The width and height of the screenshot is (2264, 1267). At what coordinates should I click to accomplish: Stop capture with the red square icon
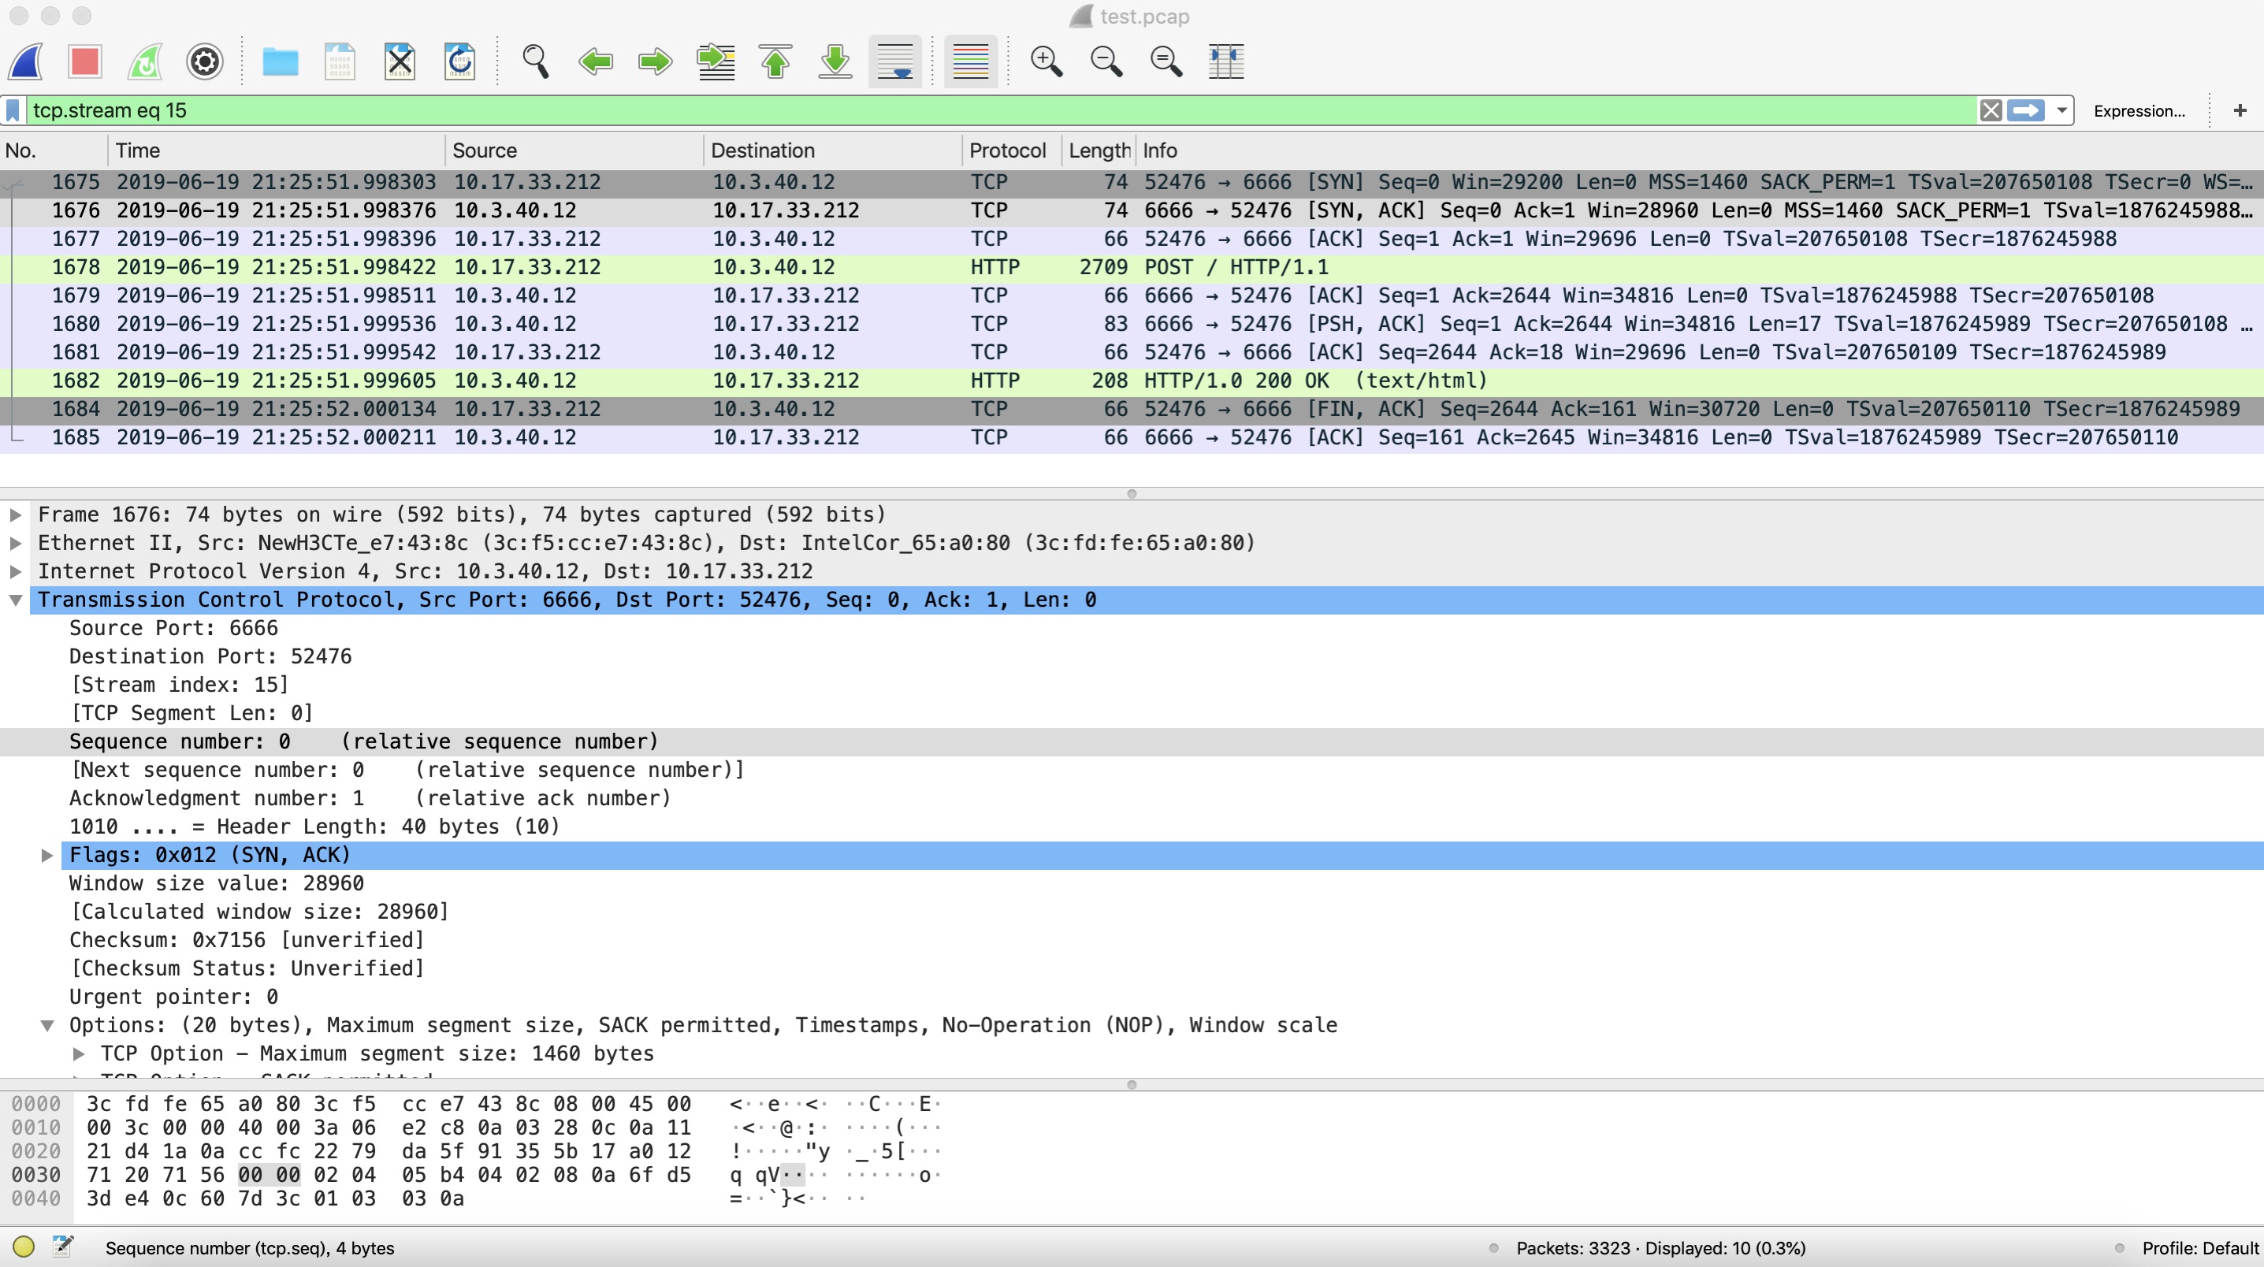(x=85, y=61)
